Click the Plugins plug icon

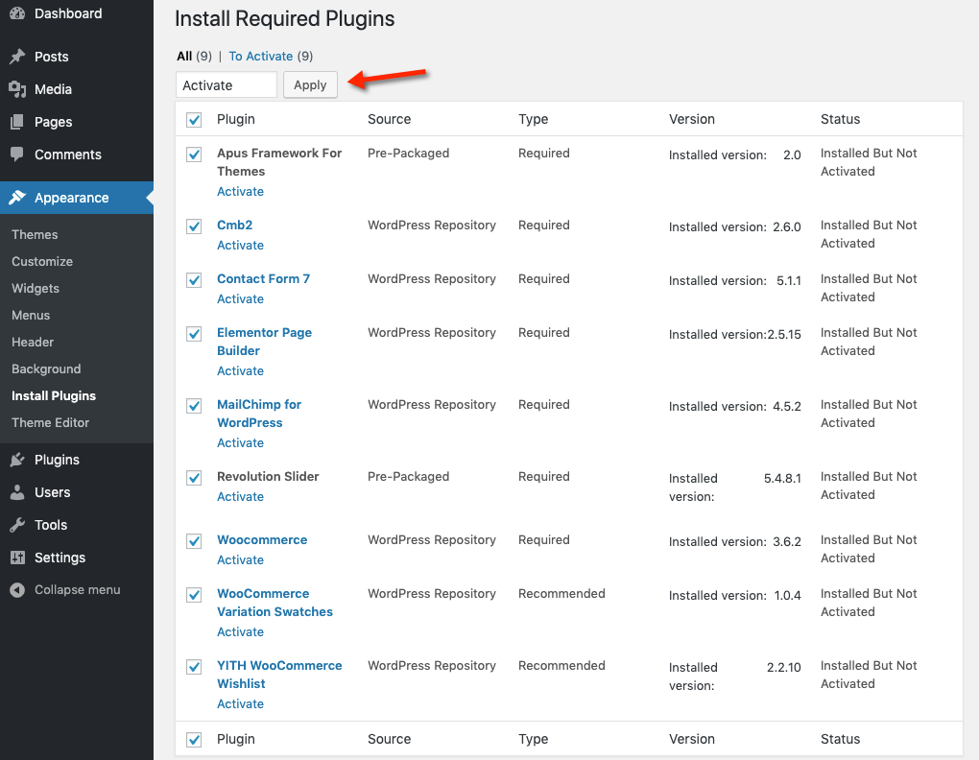17,460
